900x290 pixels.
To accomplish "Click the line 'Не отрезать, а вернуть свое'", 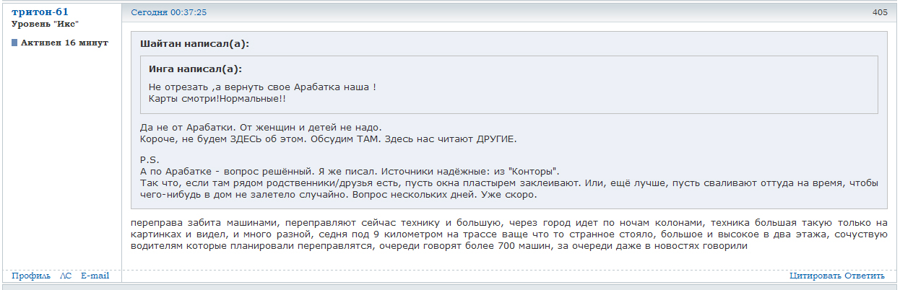I will click(261, 87).
